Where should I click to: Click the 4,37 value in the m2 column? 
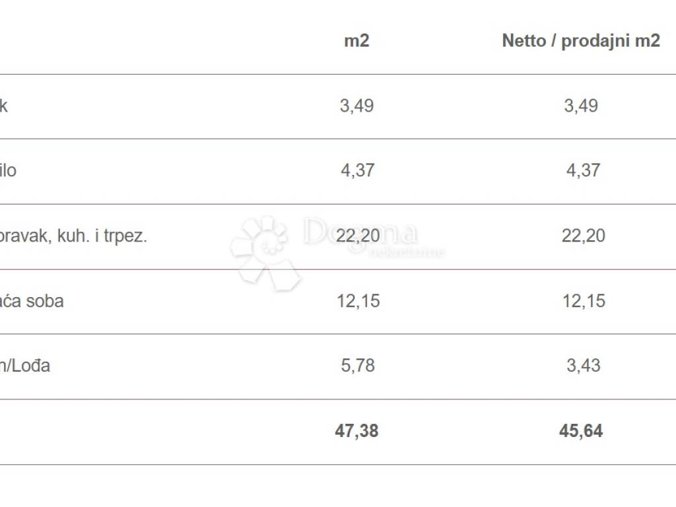[x=356, y=170]
